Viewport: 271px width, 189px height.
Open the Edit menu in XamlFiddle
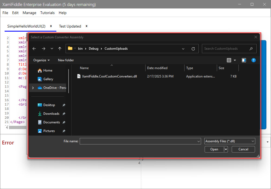tap(15, 13)
